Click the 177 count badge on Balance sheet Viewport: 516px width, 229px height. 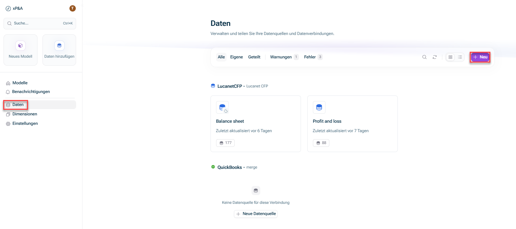pos(225,143)
